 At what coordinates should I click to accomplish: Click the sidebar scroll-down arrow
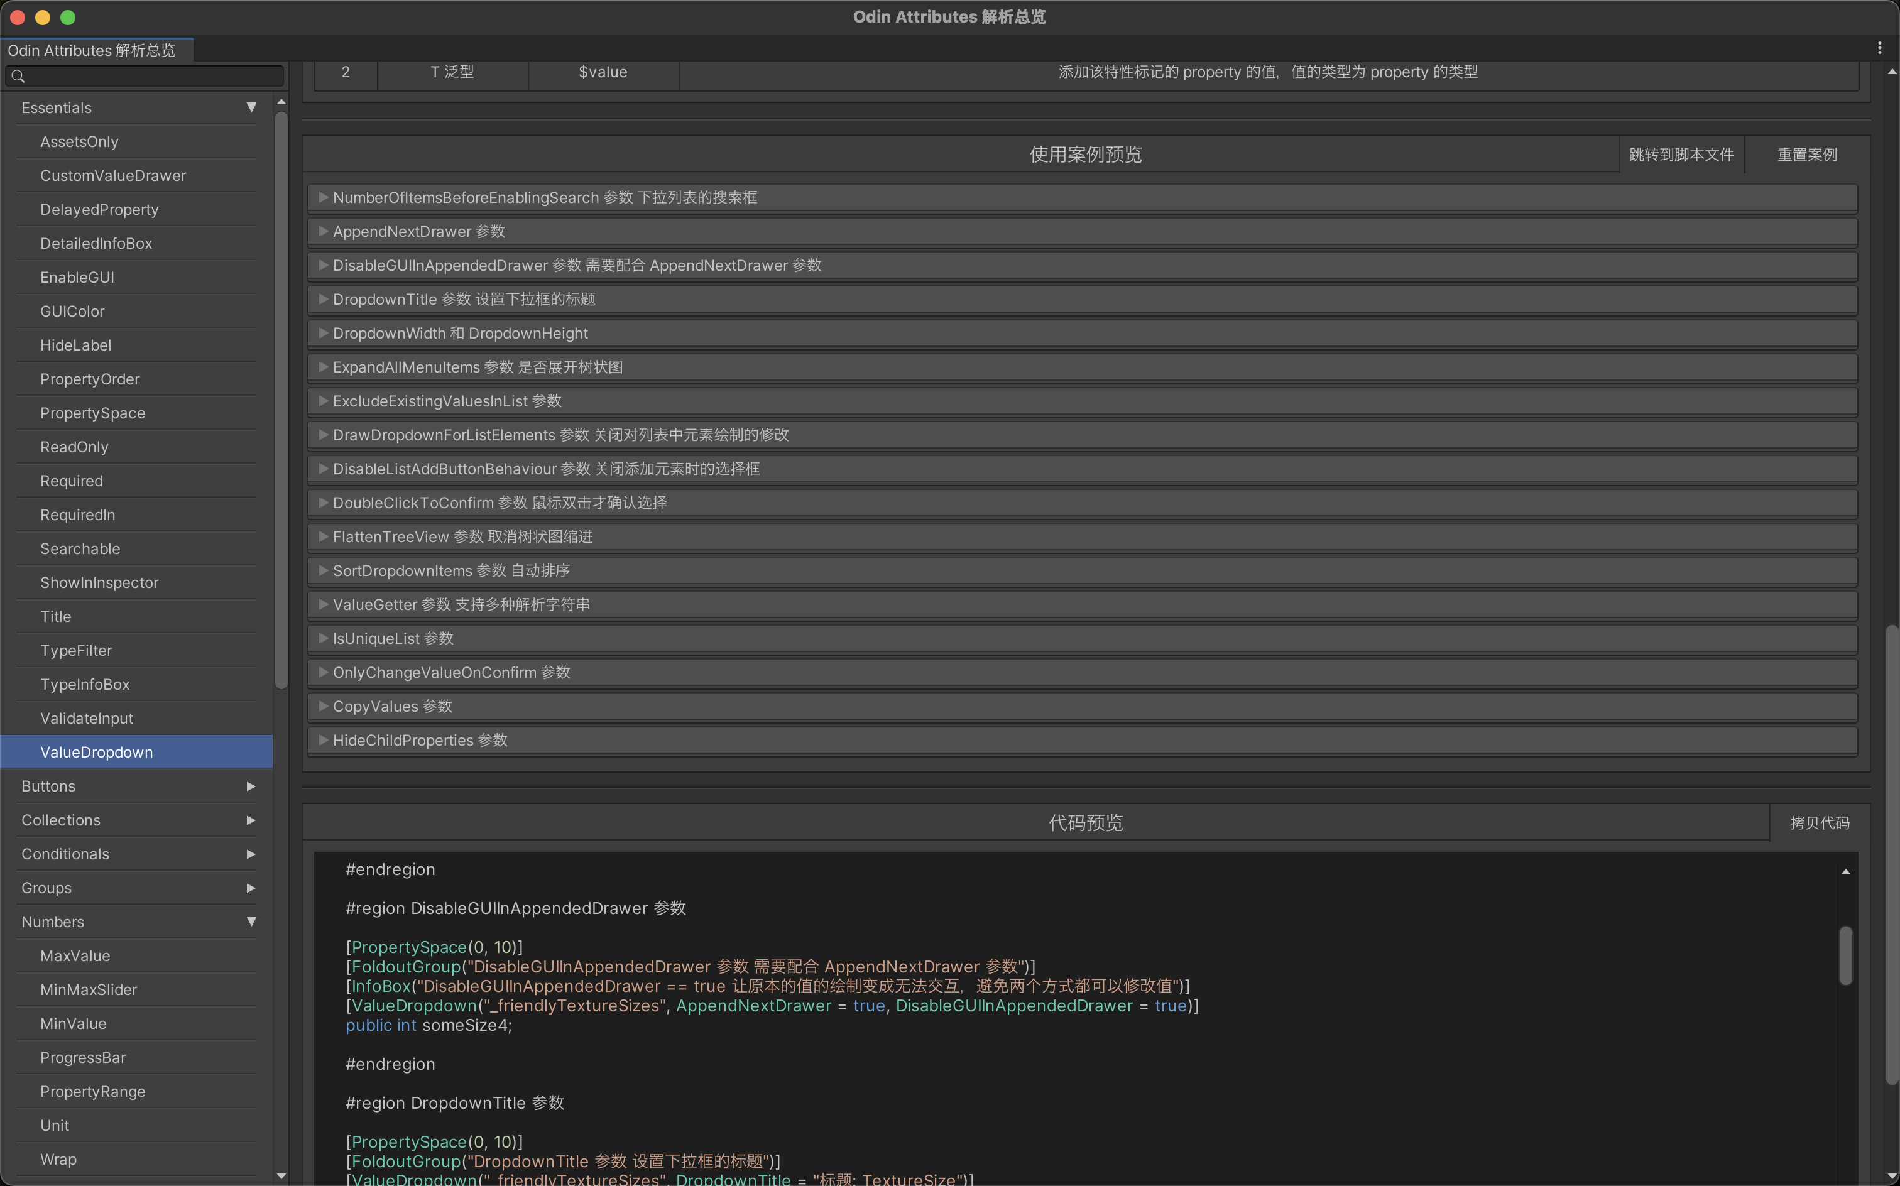[281, 1177]
